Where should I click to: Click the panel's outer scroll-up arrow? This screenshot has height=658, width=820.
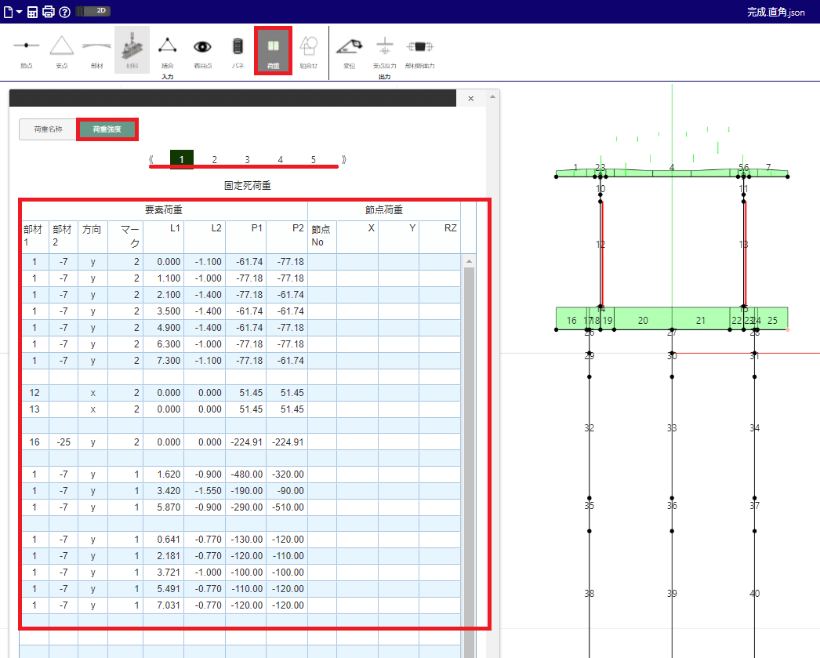[x=492, y=96]
